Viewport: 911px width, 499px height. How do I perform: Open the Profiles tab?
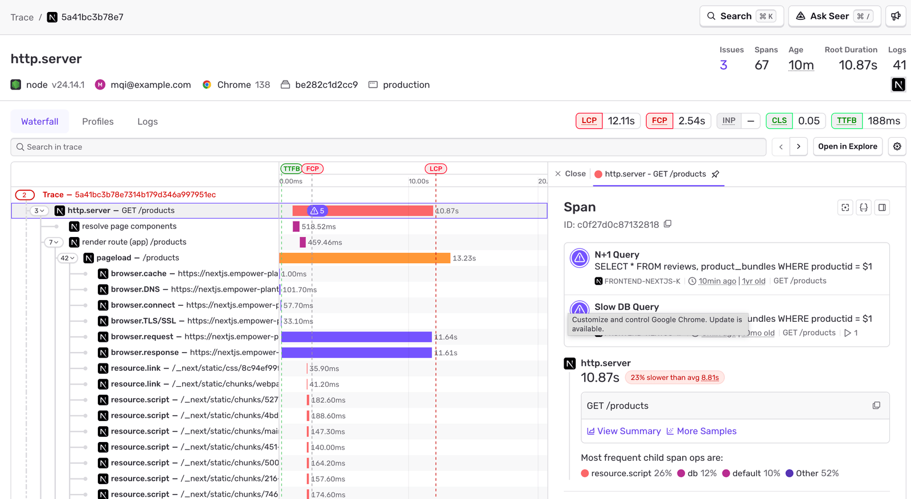(x=98, y=121)
